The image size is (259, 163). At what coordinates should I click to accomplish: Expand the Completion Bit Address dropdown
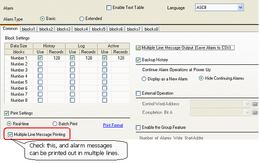click(247, 112)
